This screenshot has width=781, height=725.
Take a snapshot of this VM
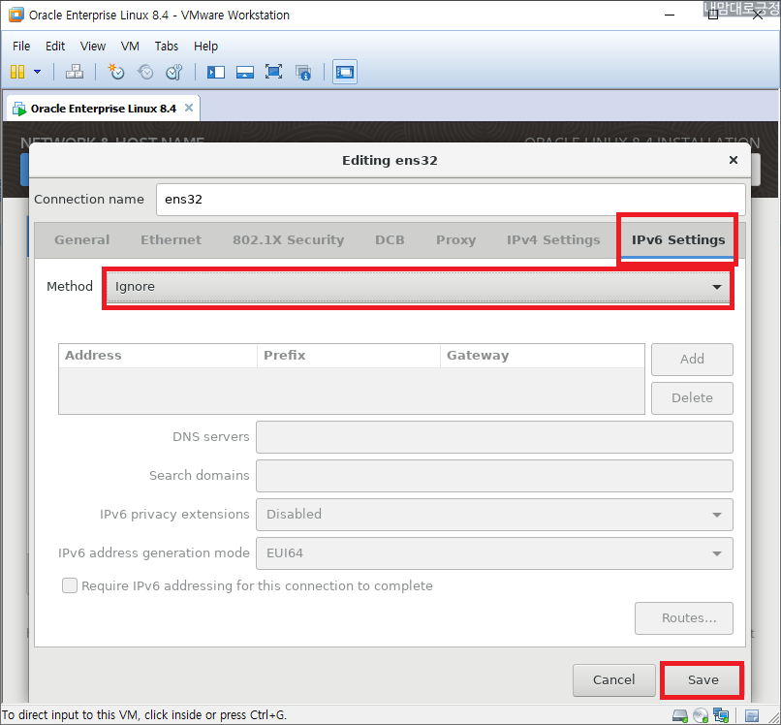[x=116, y=72]
